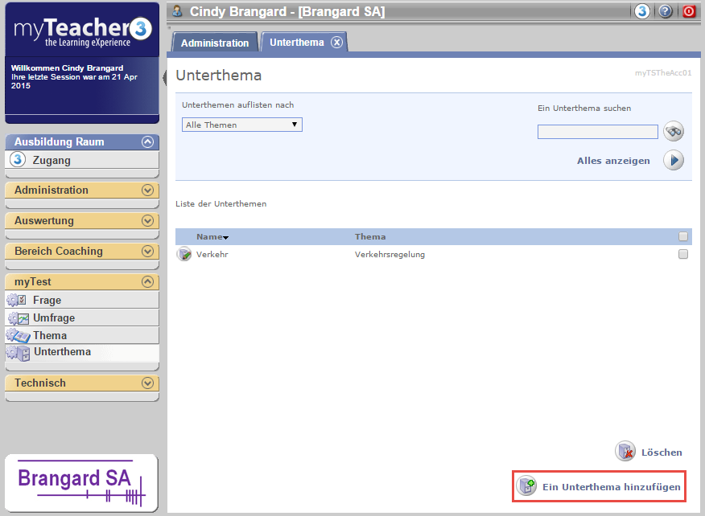Open Frage in the myTest menu
Viewport: 705px width, 516px height.
[x=47, y=300]
